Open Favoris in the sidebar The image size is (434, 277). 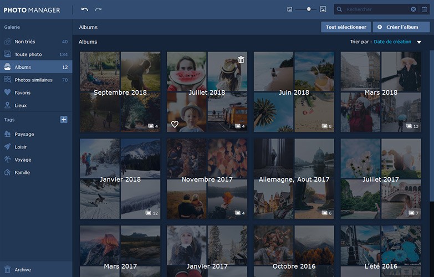pyautogui.click(x=36, y=93)
